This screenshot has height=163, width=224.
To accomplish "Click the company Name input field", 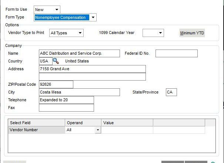I will click(79, 54).
